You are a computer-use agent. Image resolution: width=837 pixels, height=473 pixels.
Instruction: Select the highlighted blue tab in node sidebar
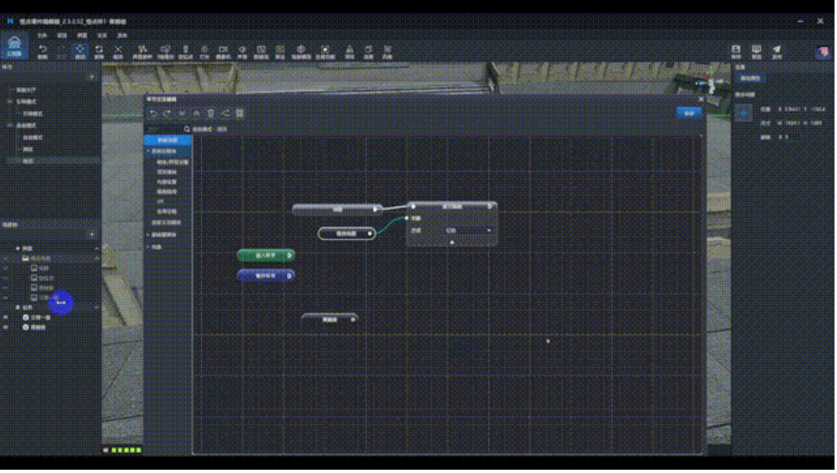tap(168, 141)
